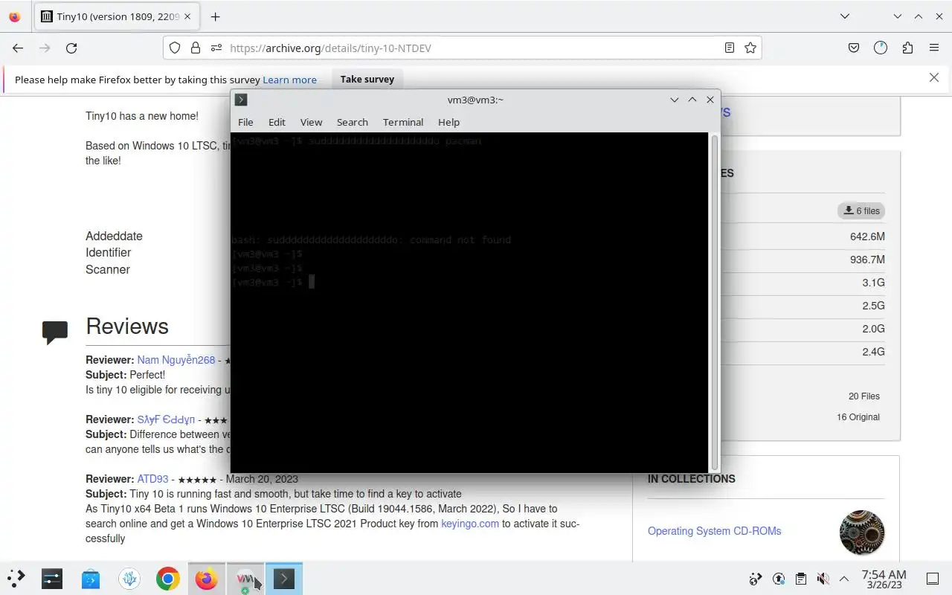Launch Google Chrome from taskbar
The width and height of the screenshot is (952, 595).
click(168, 579)
